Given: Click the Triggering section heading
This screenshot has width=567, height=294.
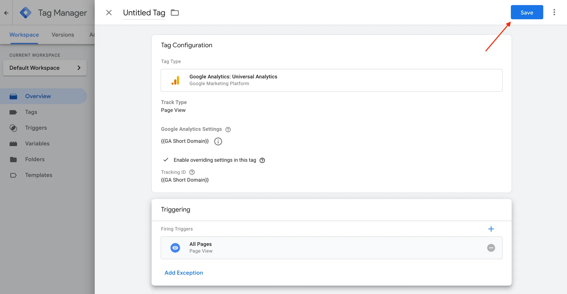Looking at the screenshot, I should (x=175, y=209).
